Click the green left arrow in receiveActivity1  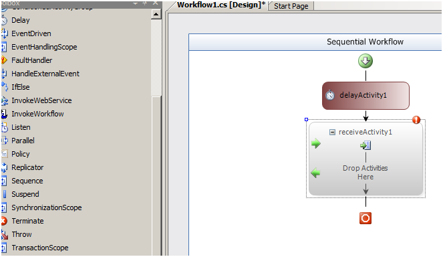(x=315, y=173)
